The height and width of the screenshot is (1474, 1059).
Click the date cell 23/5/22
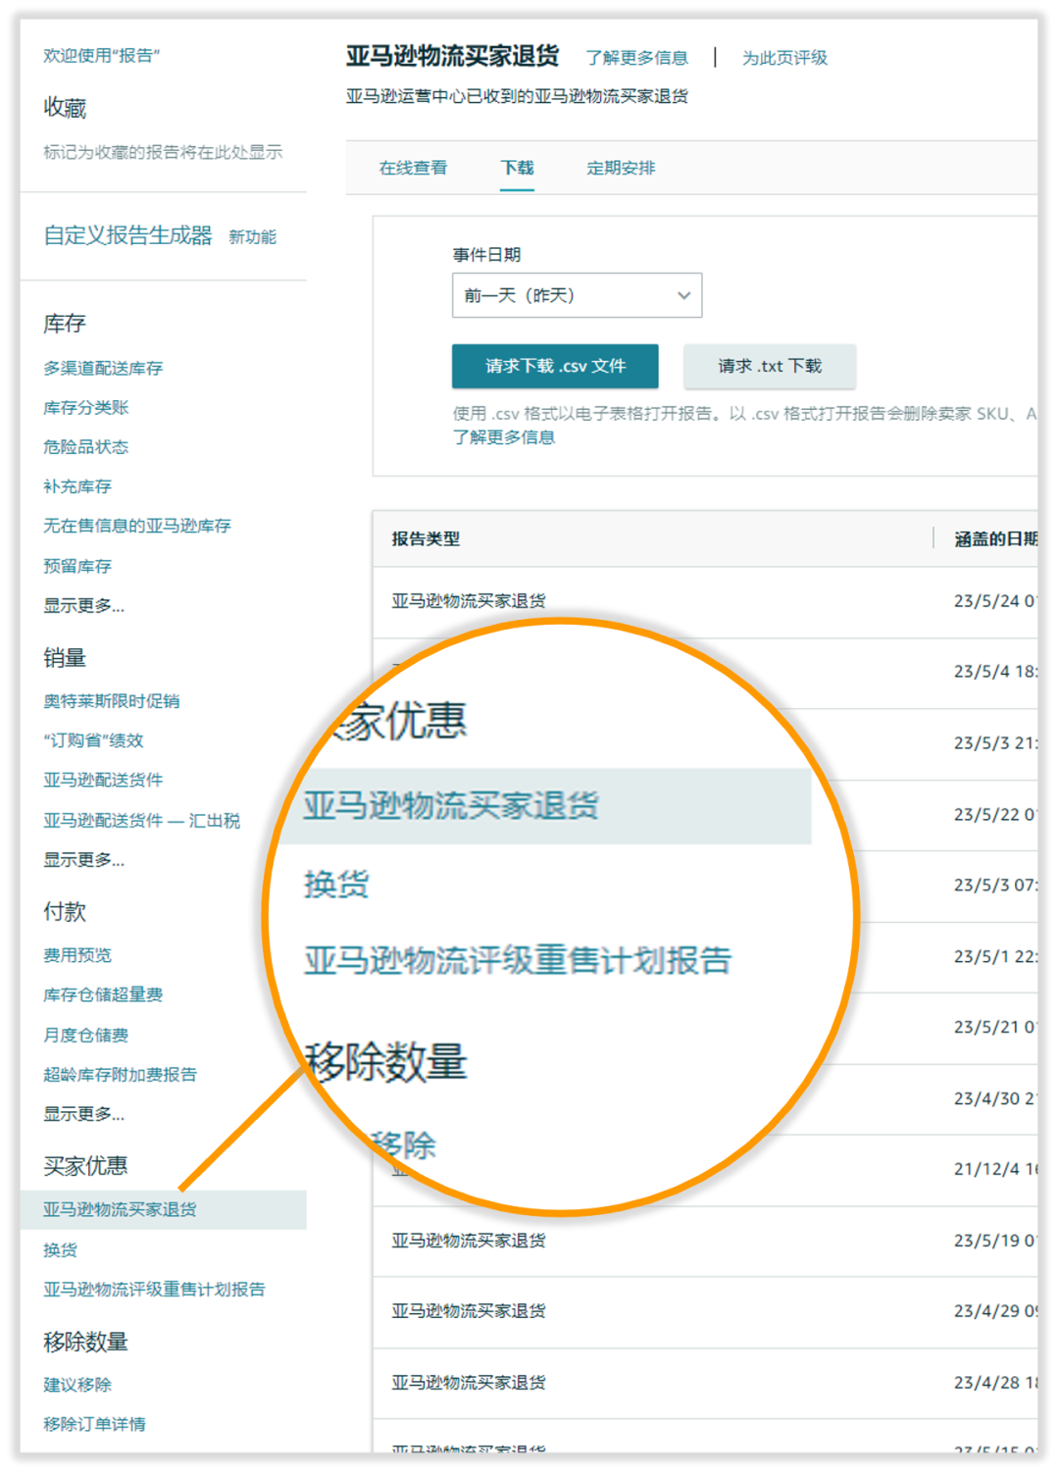tap(994, 815)
